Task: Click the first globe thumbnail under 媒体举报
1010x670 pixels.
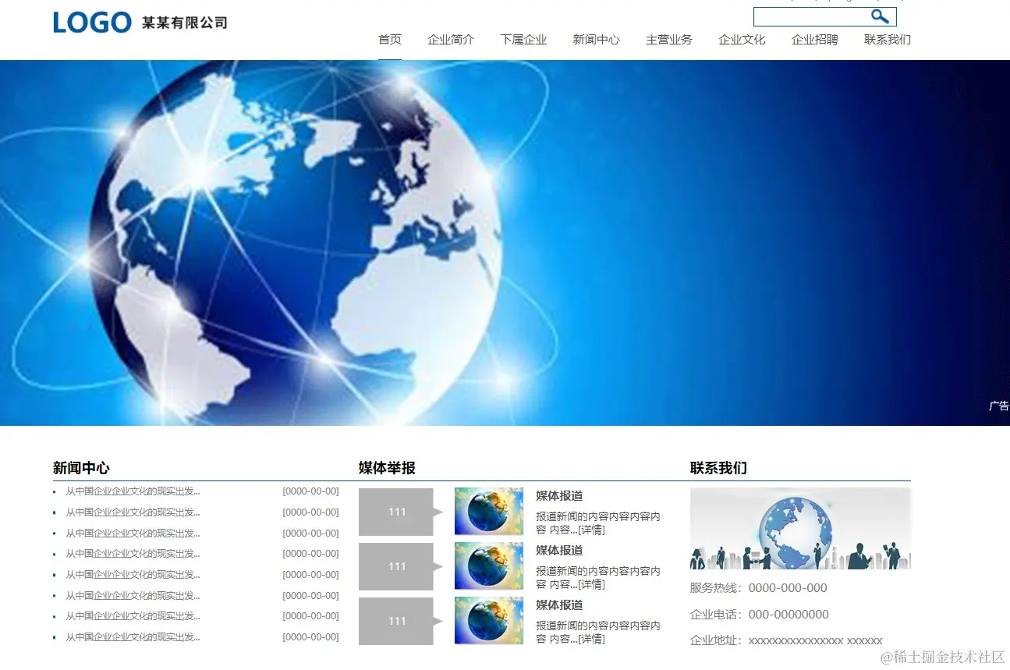Action: [x=488, y=512]
